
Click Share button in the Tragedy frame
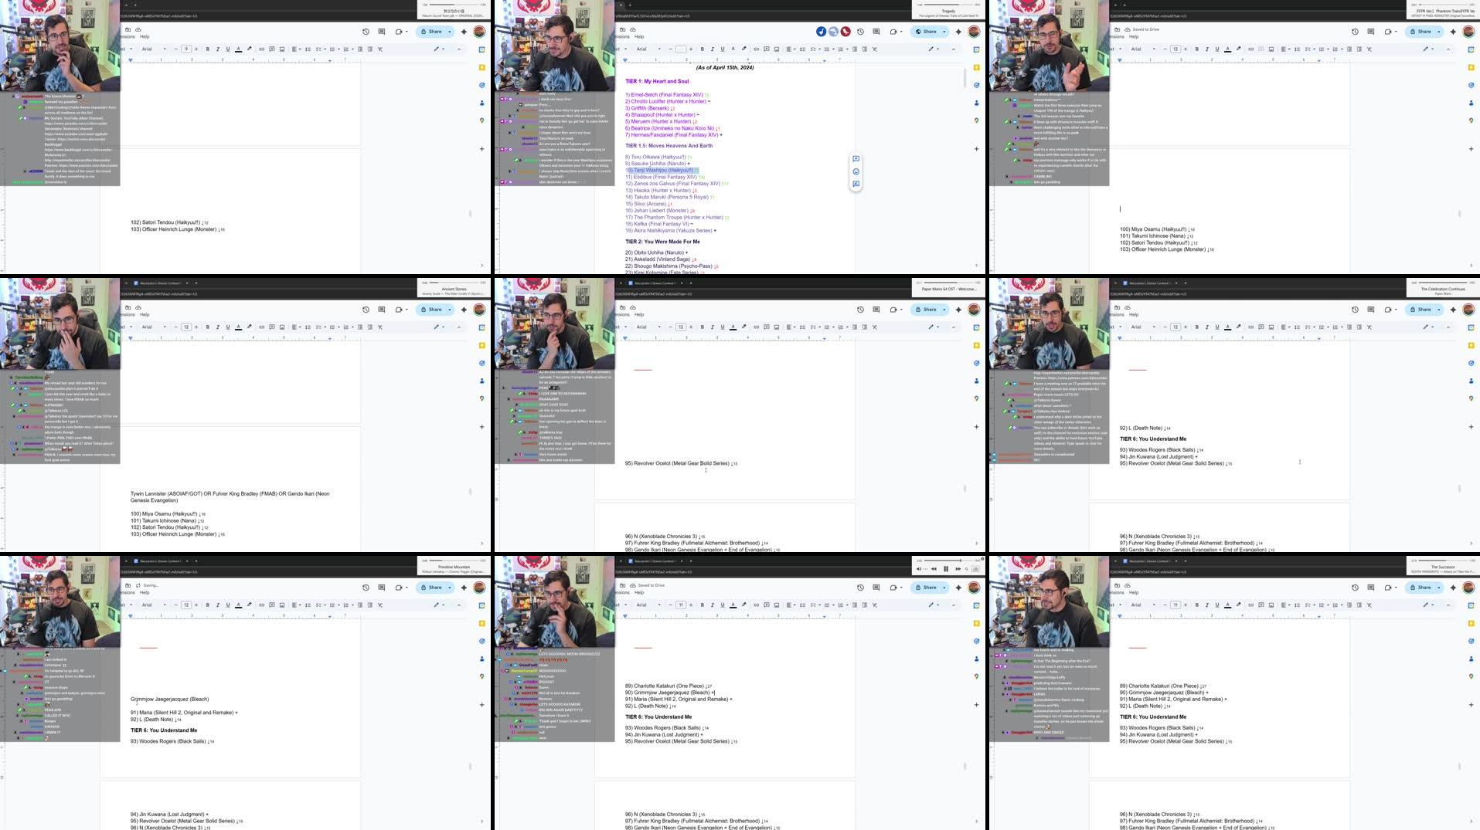(x=926, y=32)
